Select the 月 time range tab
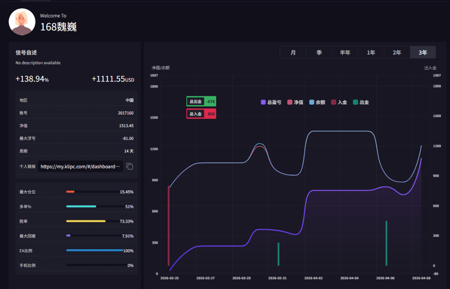The width and height of the screenshot is (450, 289). 293,53
